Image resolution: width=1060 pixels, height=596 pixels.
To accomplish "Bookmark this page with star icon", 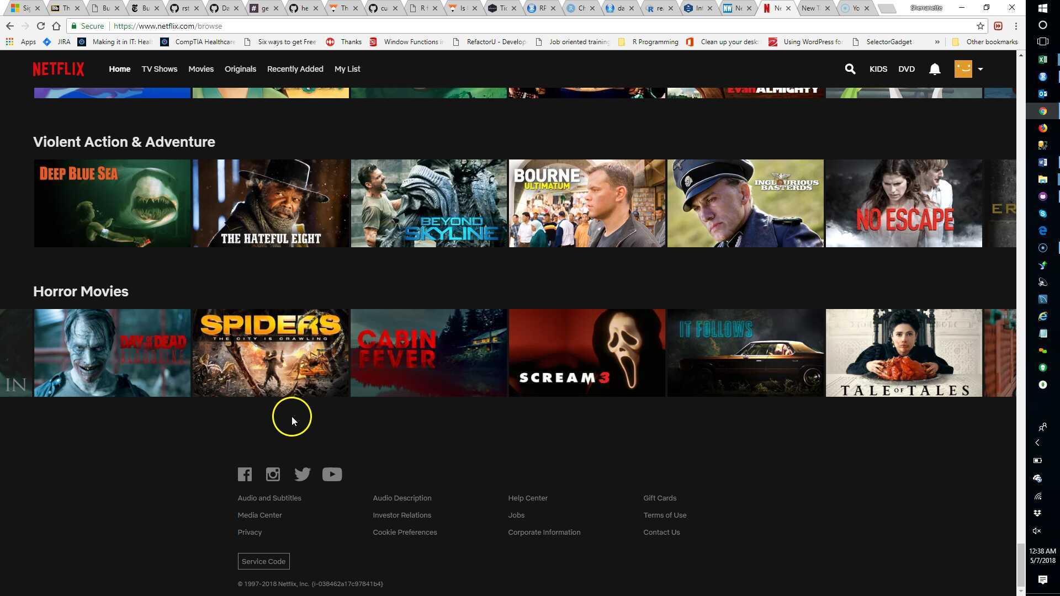I will pyautogui.click(x=980, y=26).
